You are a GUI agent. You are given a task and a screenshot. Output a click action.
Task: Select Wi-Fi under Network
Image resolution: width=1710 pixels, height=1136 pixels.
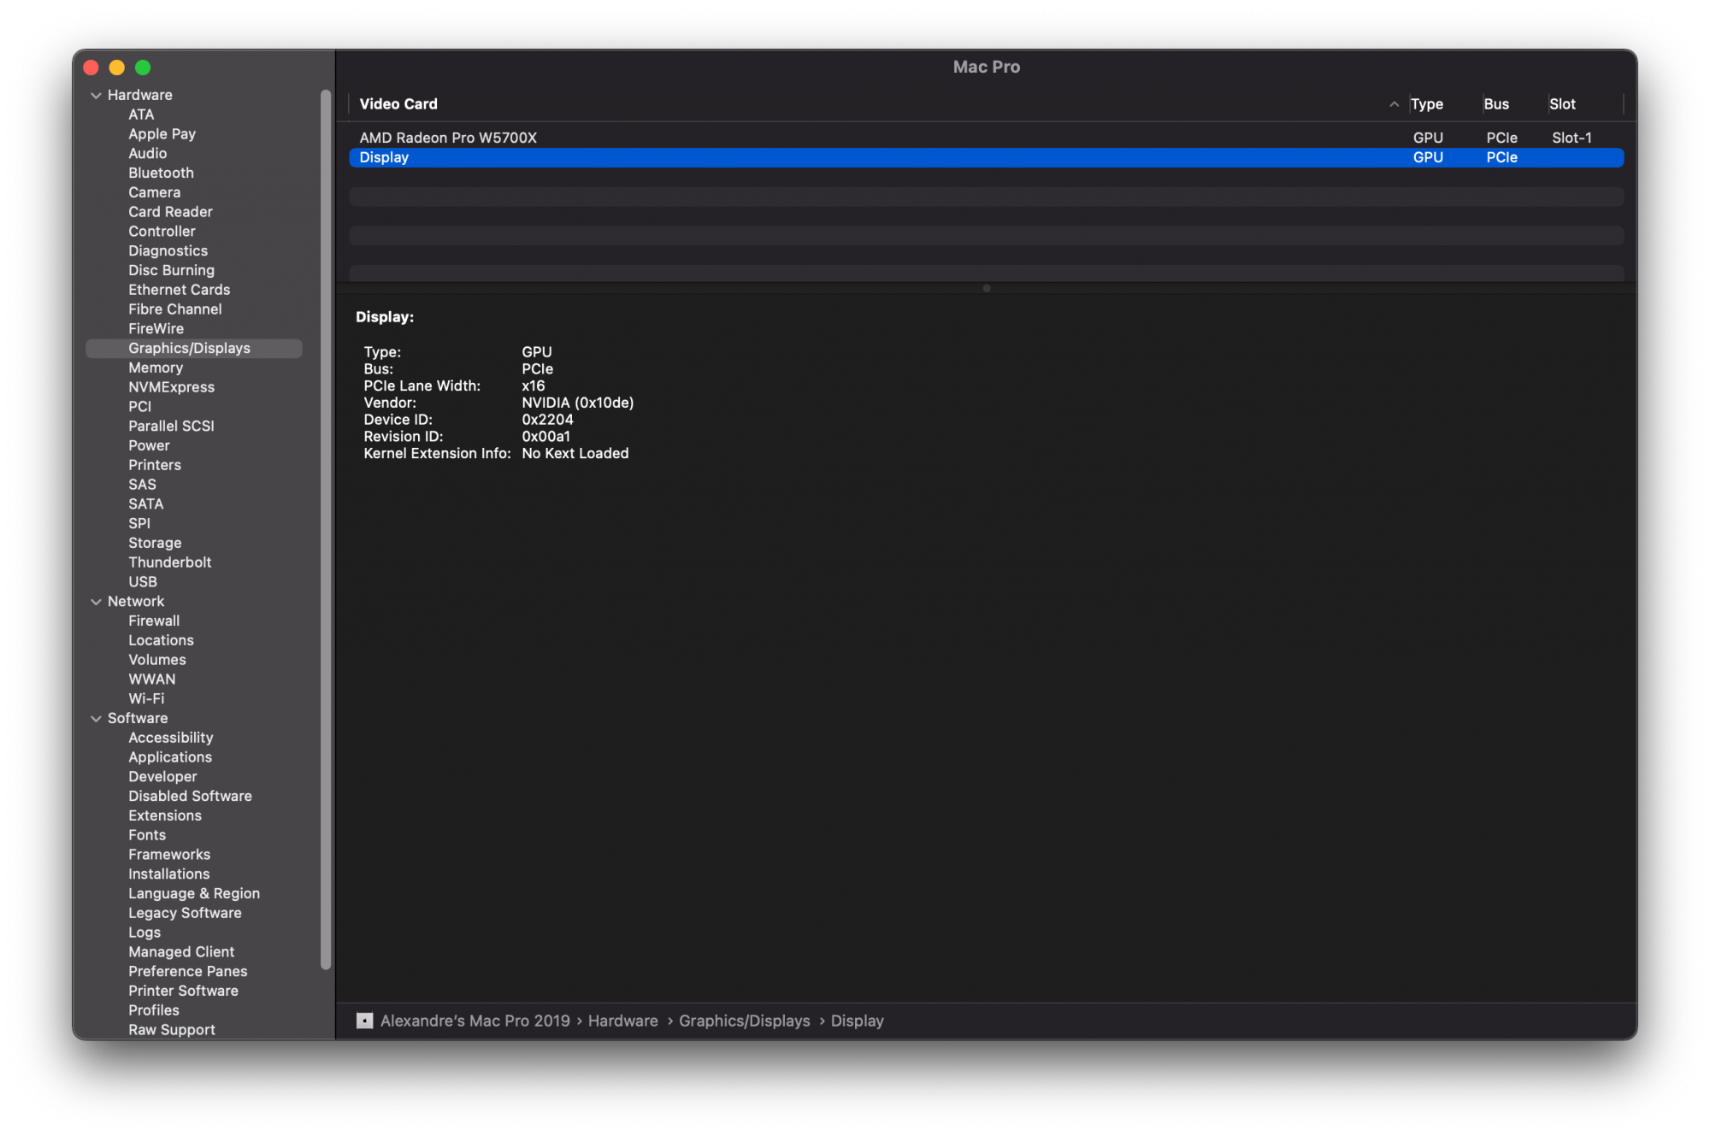pyautogui.click(x=146, y=699)
